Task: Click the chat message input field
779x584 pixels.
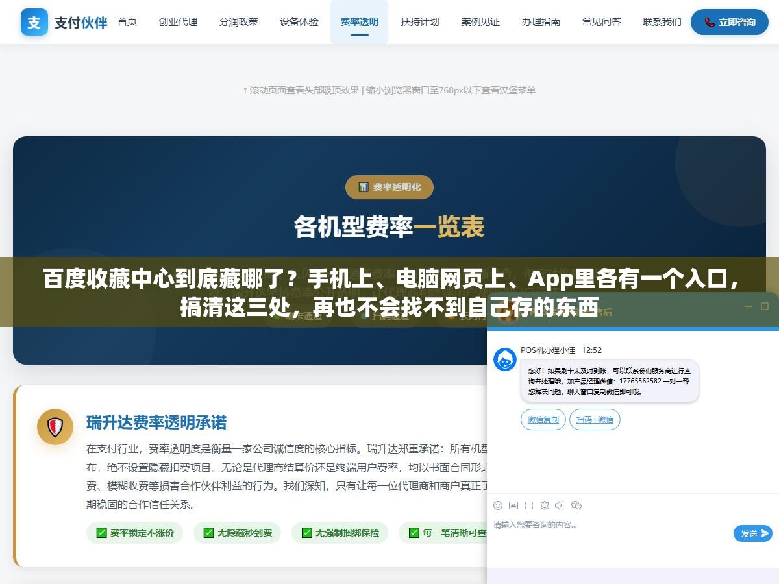Action: point(610,532)
